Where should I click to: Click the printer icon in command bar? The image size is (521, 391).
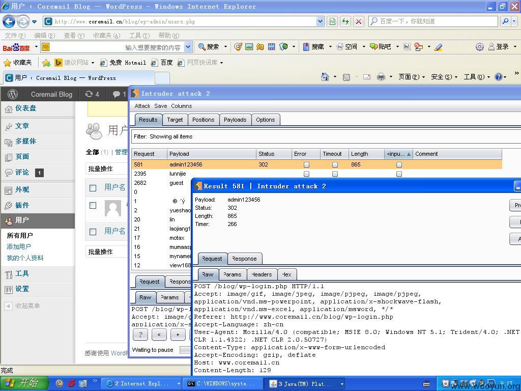(381, 77)
